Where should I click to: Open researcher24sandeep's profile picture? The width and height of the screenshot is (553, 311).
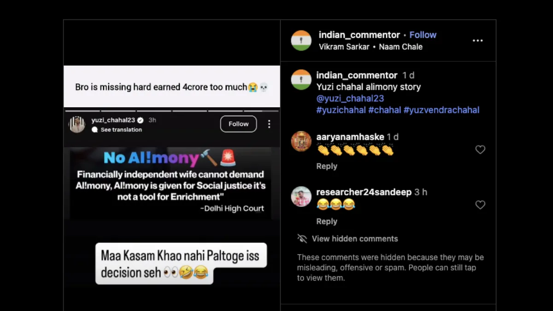click(x=301, y=196)
